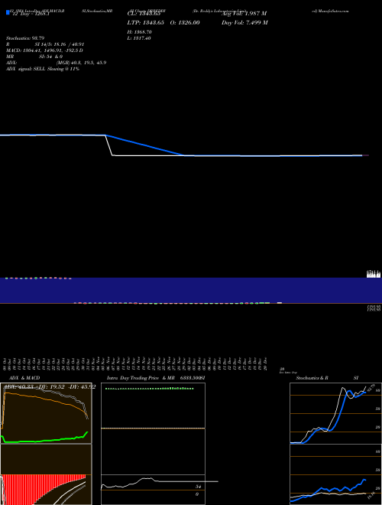Click the '12 Day = 1268.1' label
This screenshot has width=382, height=505.
coord(31,14)
